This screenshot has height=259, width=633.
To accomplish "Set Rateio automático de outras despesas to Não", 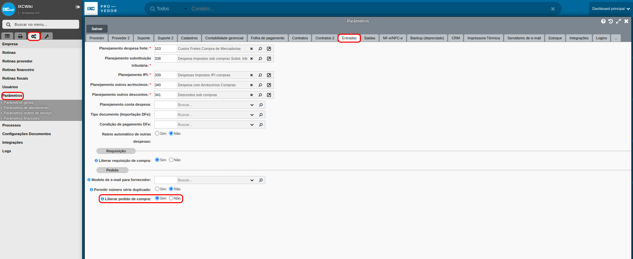I will tap(171, 133).
